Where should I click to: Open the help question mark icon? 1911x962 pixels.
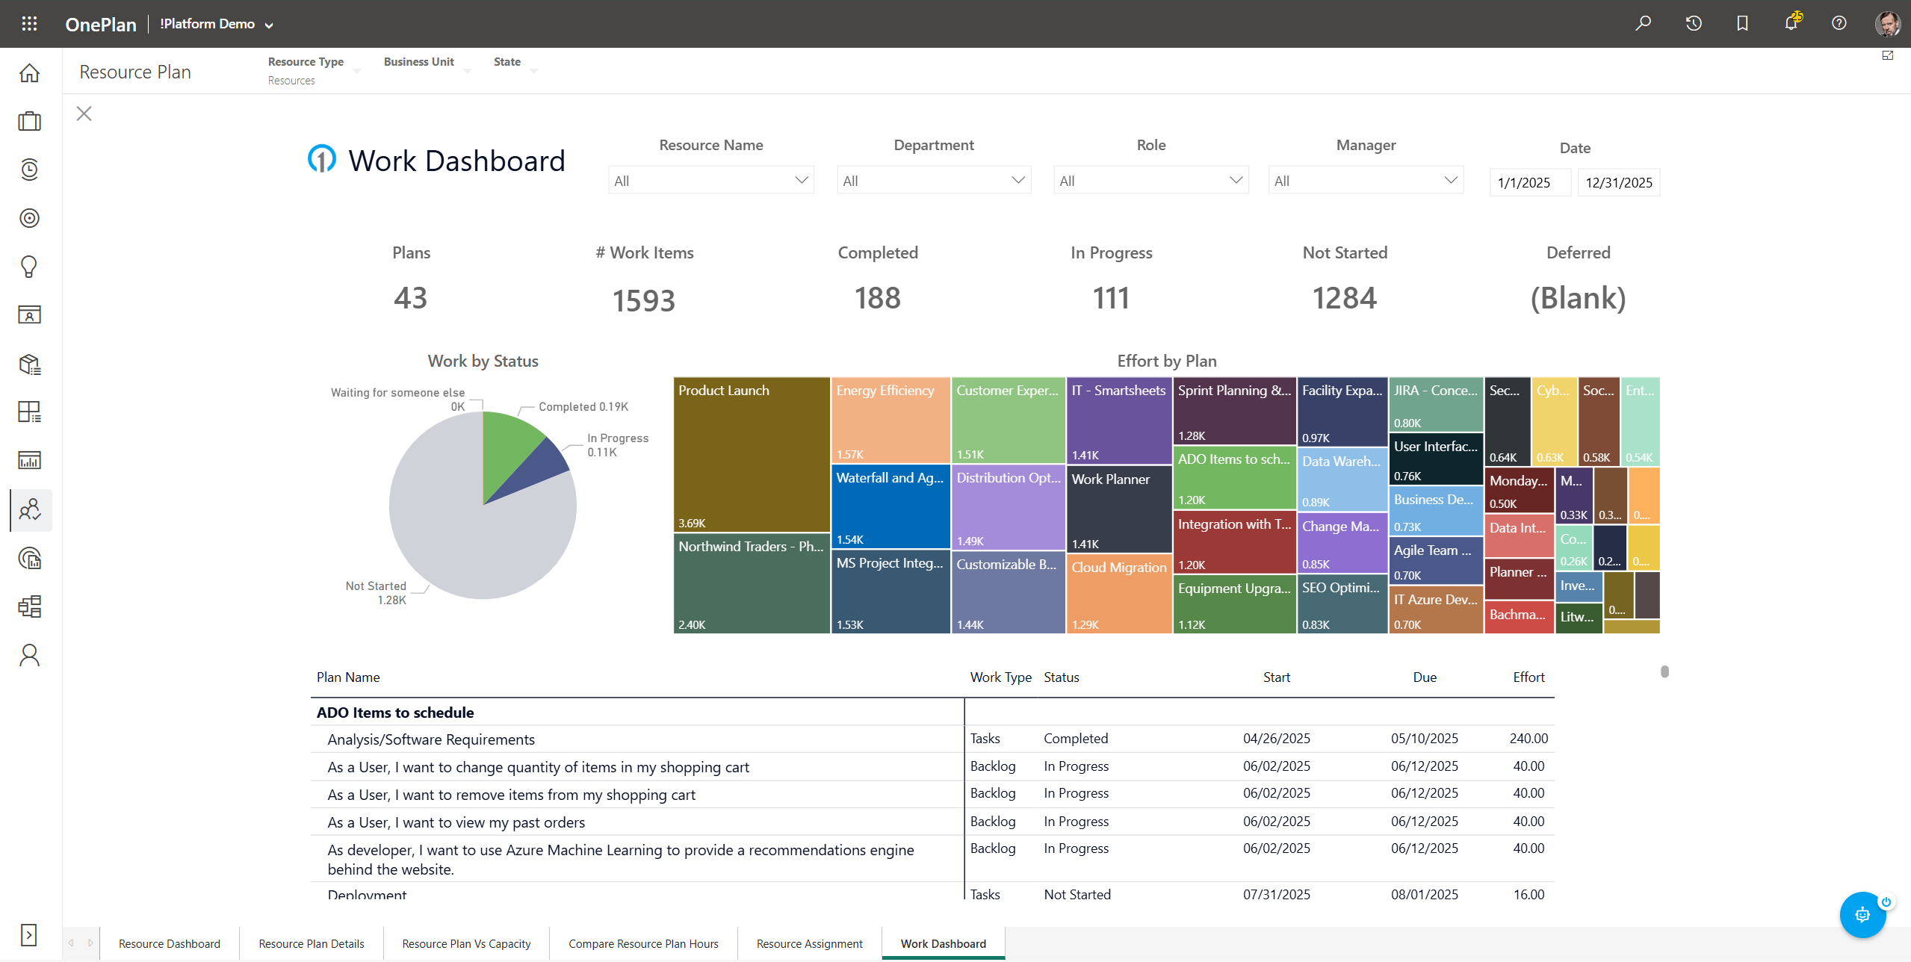(x=1839, y=23)
